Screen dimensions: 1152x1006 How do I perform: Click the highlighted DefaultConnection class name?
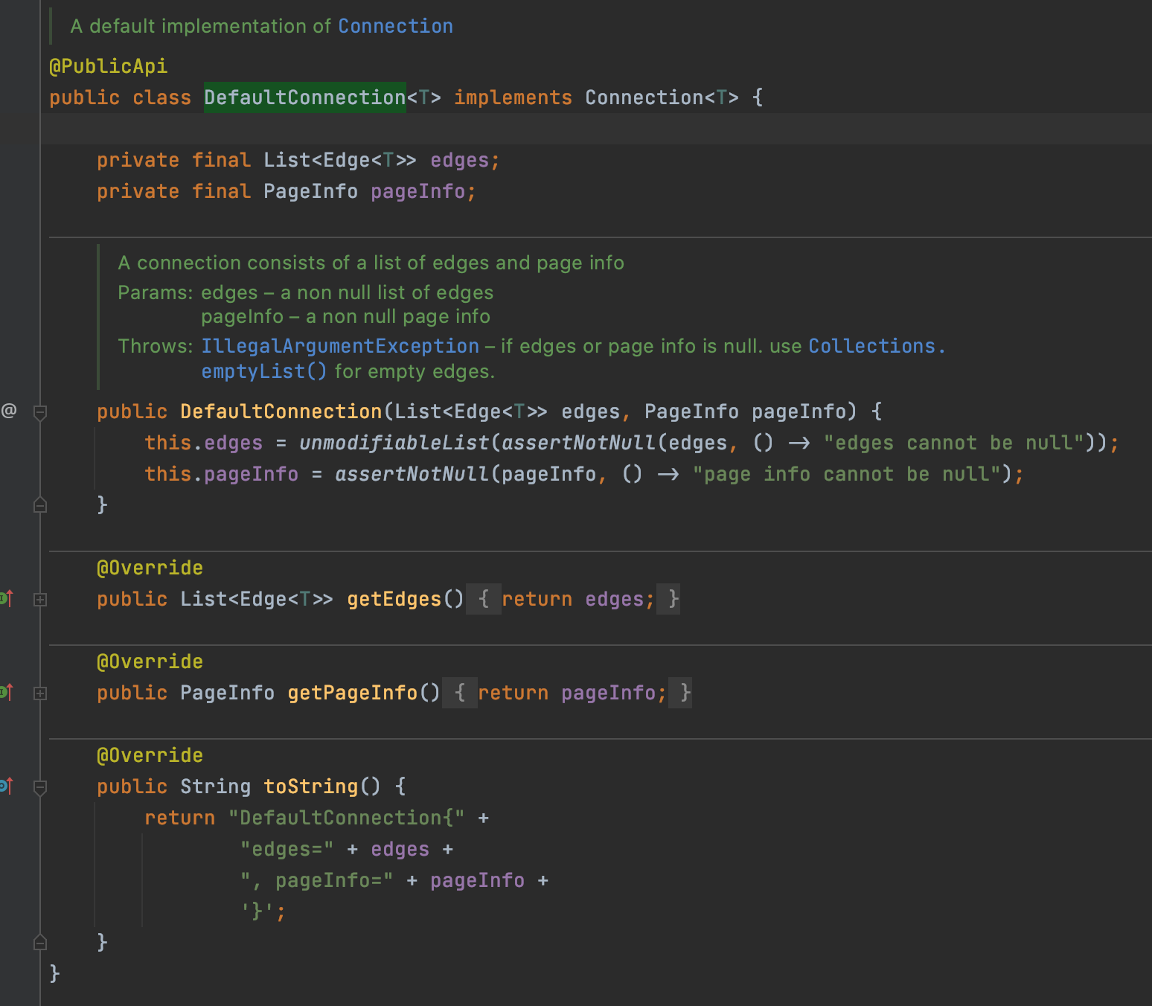pos(304,97)
